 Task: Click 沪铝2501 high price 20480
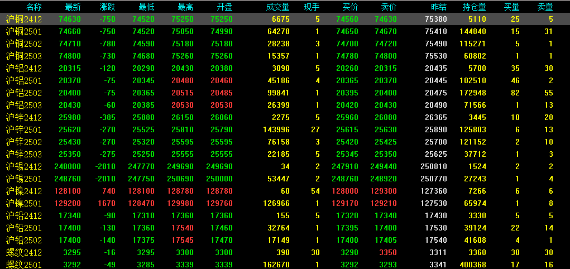click(183, 81)
